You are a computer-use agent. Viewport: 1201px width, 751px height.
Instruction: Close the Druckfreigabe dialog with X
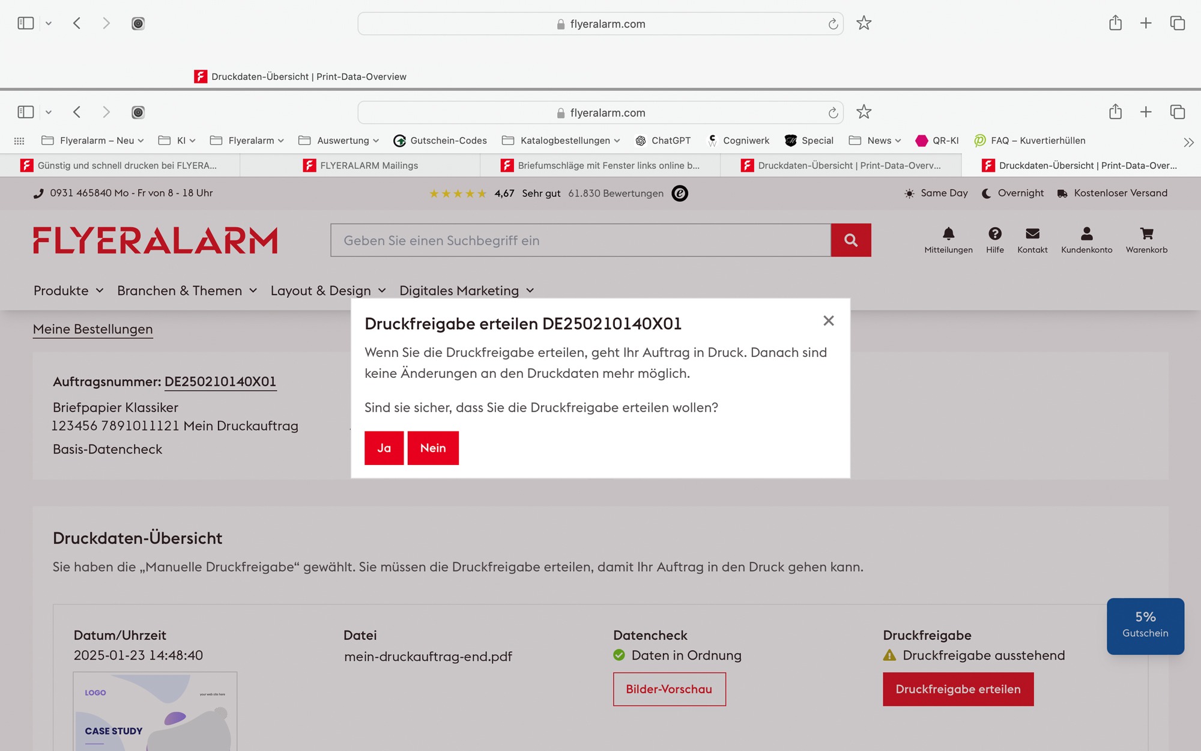click(x=829, y=321)
